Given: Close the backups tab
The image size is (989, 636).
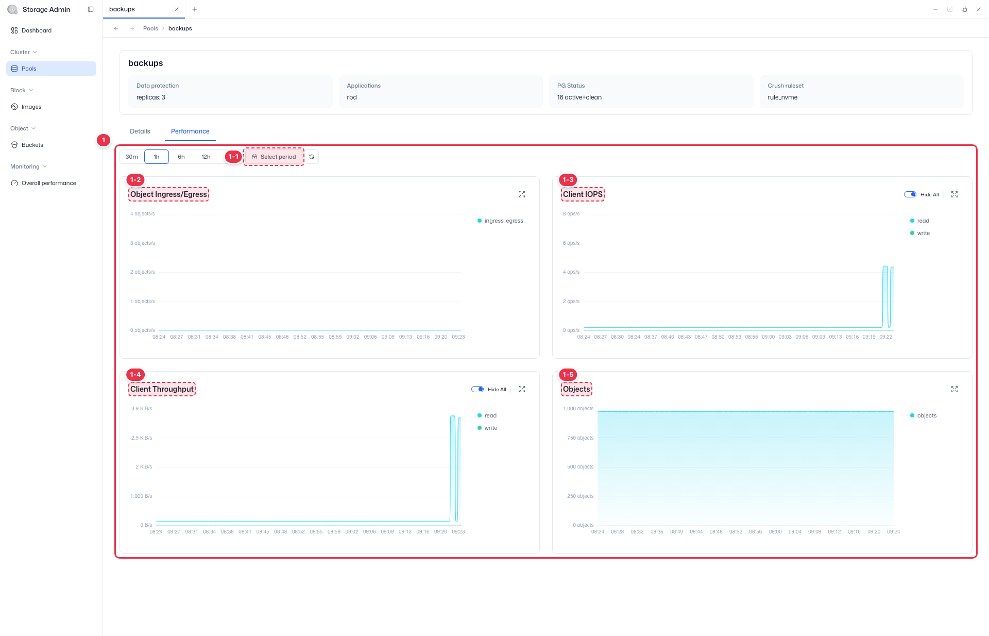Looking at the screenshot, I should pos(177,9).
